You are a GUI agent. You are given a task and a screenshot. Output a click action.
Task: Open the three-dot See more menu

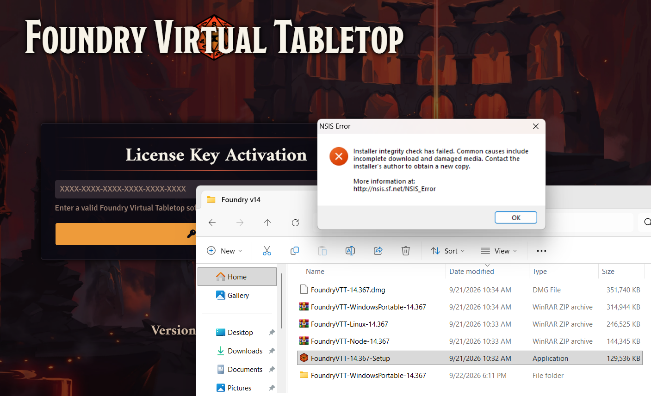pos(541,251)
